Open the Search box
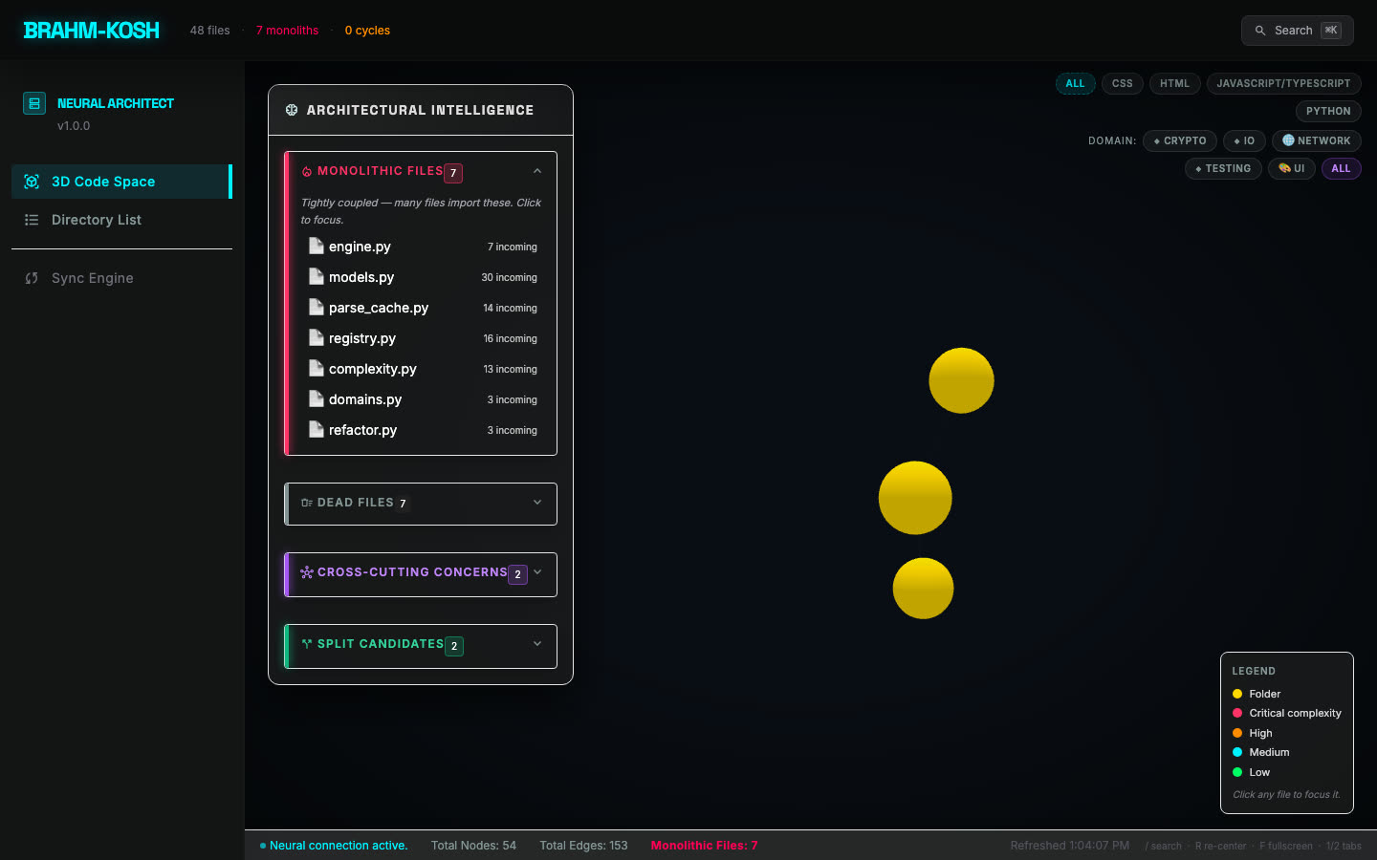 click(1298, 31)
